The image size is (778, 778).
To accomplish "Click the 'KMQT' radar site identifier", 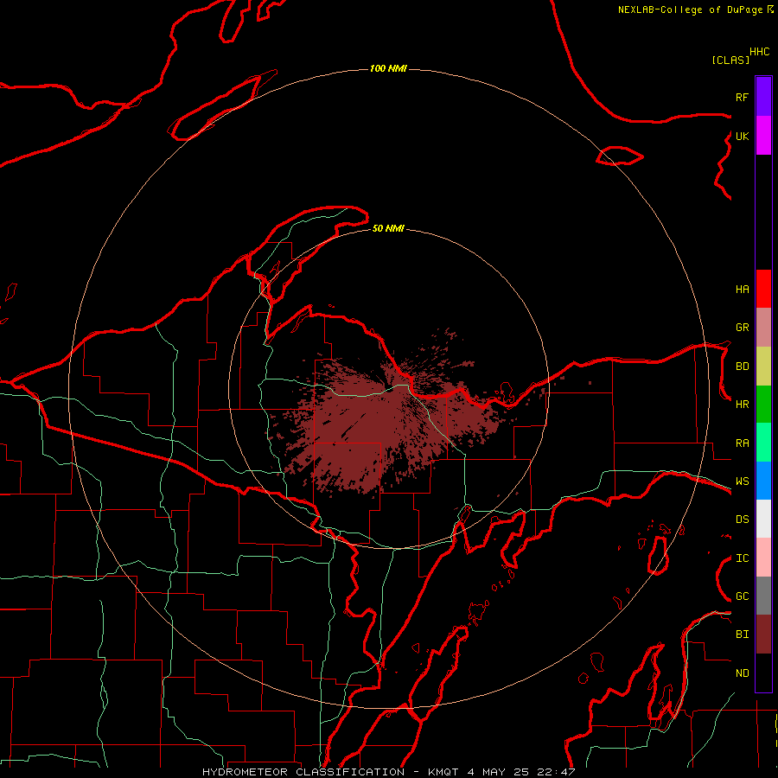I will 444,772.
